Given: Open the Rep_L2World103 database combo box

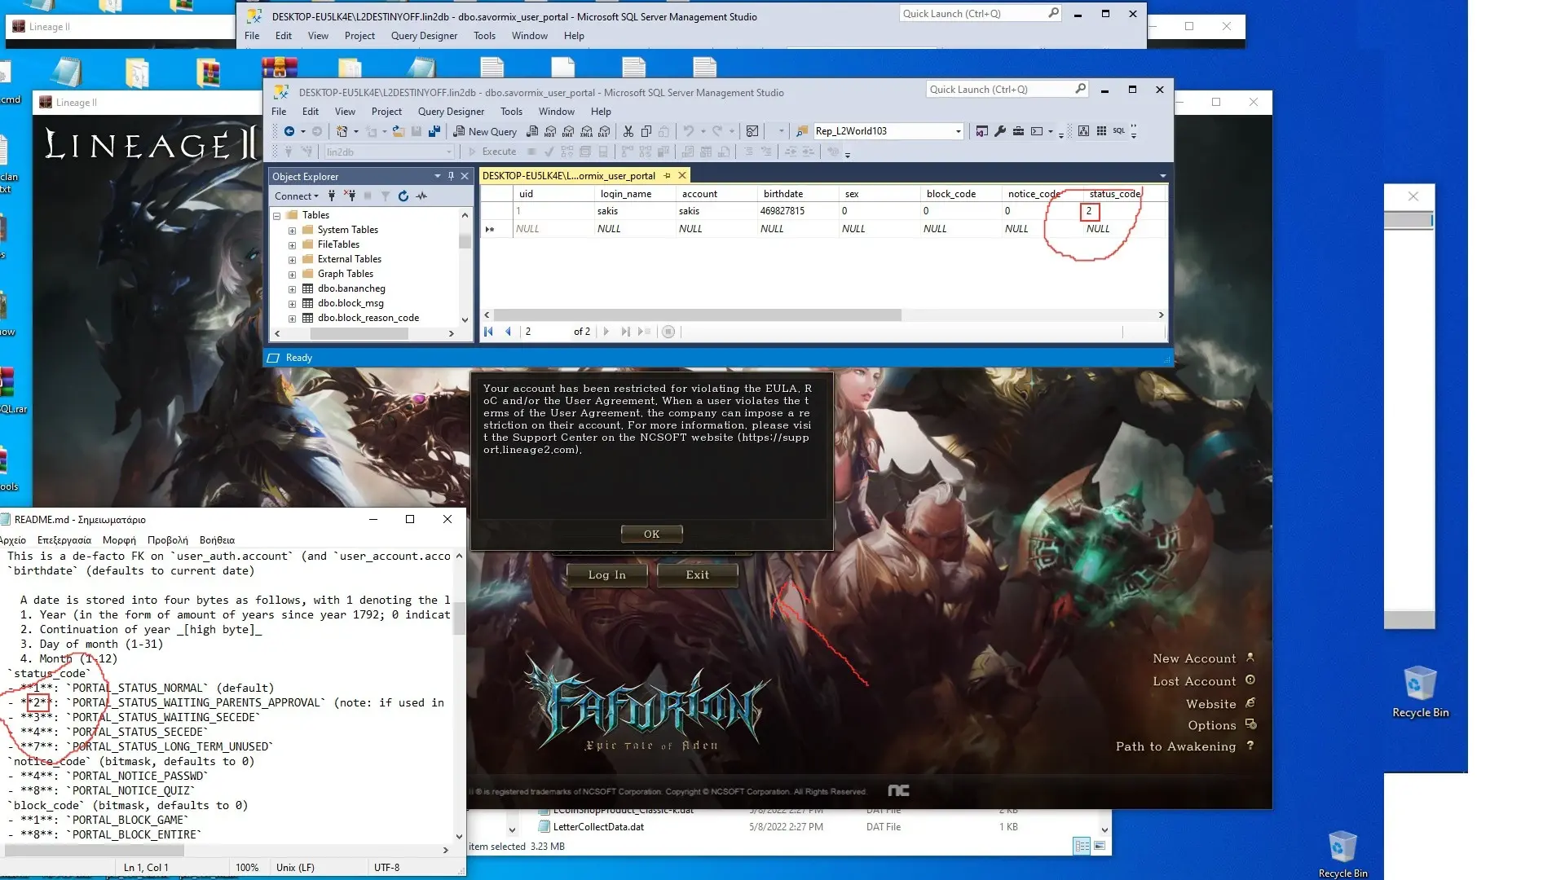Looking at the screenshot, I should click(888, 131).
